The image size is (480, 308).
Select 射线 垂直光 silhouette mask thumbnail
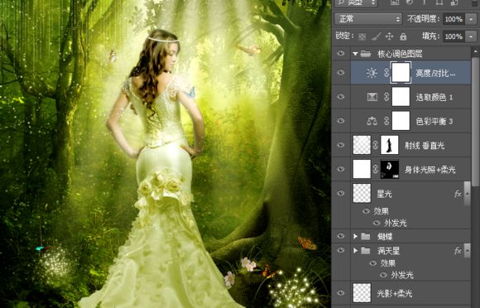[390, 145]
